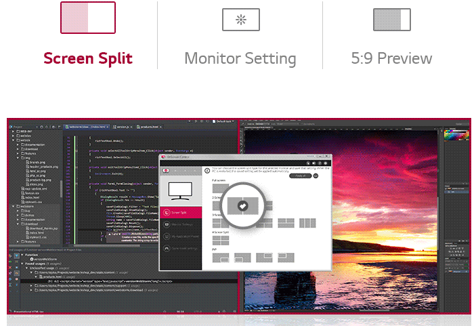The image size is (476, 326).
Task: Pick a color from Photoshop swatches panel
Action: tap(456, 135)
